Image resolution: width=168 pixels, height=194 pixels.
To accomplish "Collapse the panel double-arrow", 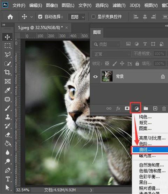I will click(x=166, y=26).
